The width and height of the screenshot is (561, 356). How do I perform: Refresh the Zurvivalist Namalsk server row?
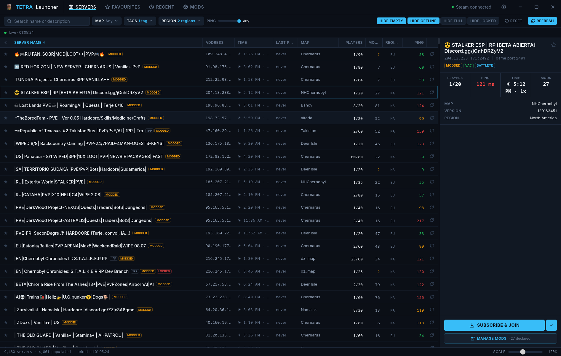(432, 310)
